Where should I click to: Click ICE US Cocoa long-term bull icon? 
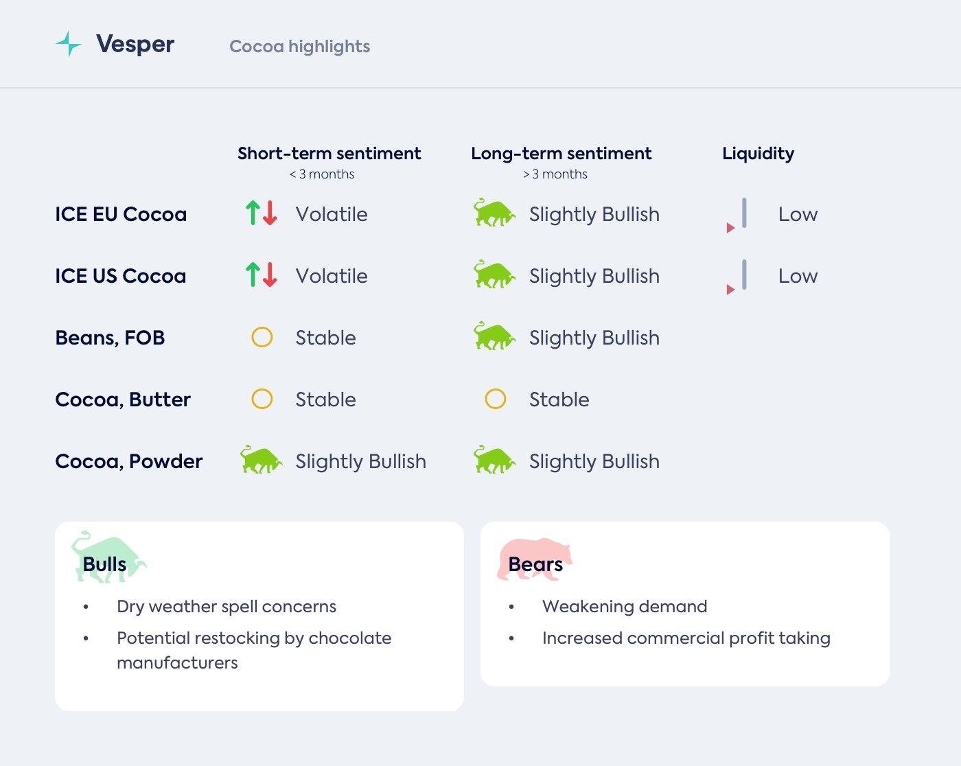point(494,275)
